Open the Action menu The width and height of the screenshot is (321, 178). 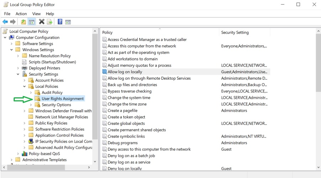coord(21,14)
